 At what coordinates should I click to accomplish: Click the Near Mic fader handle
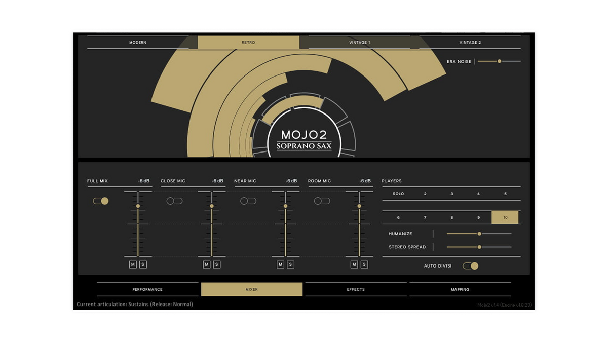tap(285, 206)
